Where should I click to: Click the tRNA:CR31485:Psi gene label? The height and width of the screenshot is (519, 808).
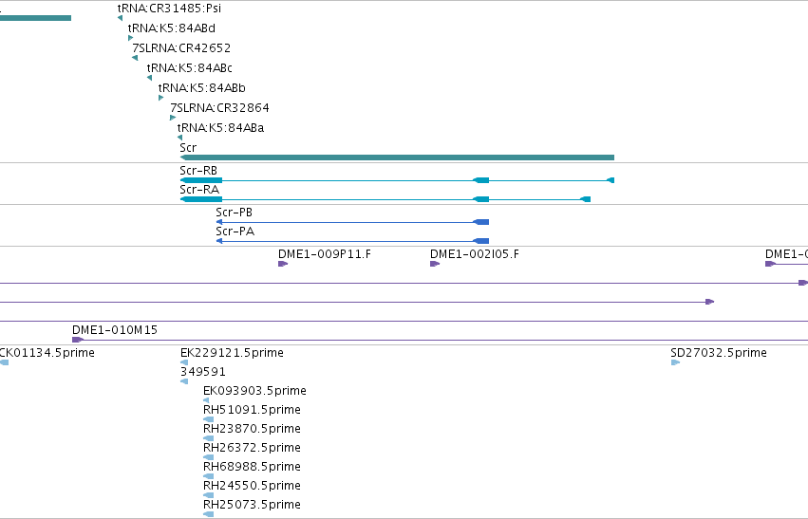pyautogui.click(x=169, y=9)
